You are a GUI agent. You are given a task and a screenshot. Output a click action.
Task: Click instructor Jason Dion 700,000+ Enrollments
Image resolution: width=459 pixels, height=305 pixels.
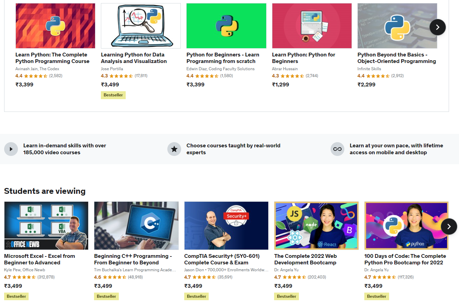226,270
